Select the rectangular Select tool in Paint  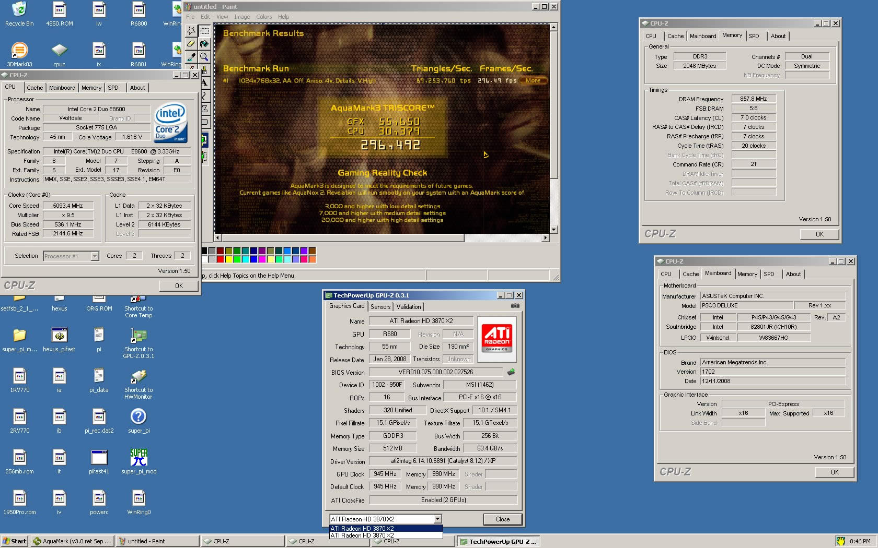[204, 31]
